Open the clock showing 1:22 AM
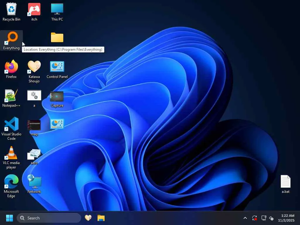Viewport: 300px width, 225px height. (x=286, y=218)
